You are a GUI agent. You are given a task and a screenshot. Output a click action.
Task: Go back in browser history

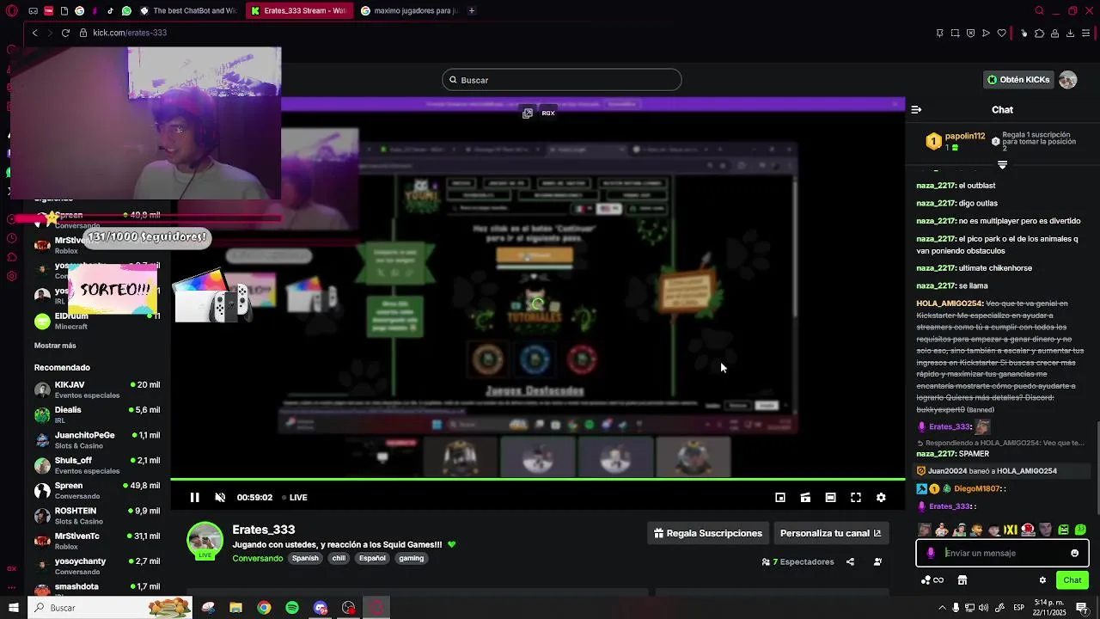34,33
